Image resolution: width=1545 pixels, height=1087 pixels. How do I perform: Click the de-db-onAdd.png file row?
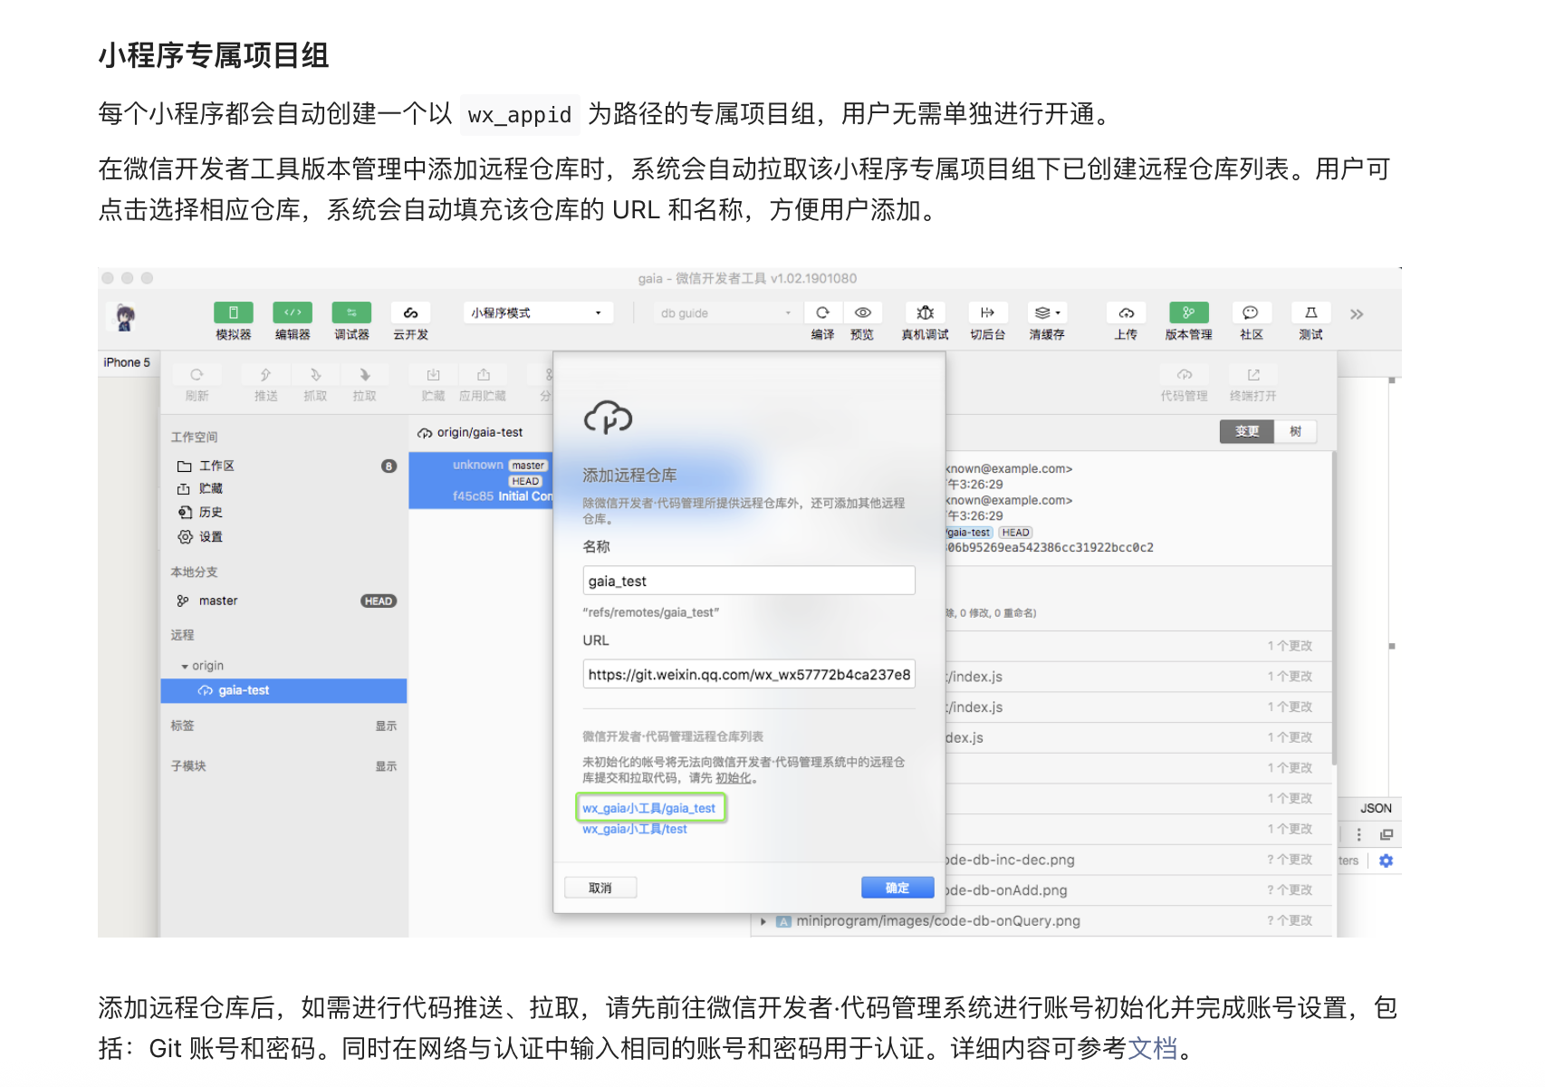pos(1138,890)
